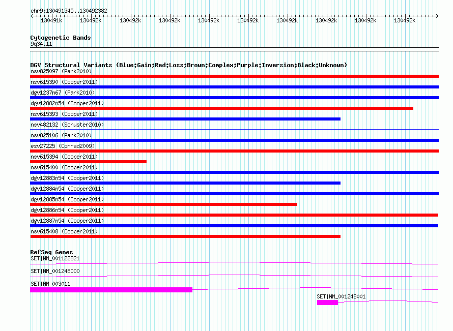The width and height of the screenshot is (453, 331).
Task: Open the nsv615400 (Cooper2011) variant label
Action: pos(64,167)
